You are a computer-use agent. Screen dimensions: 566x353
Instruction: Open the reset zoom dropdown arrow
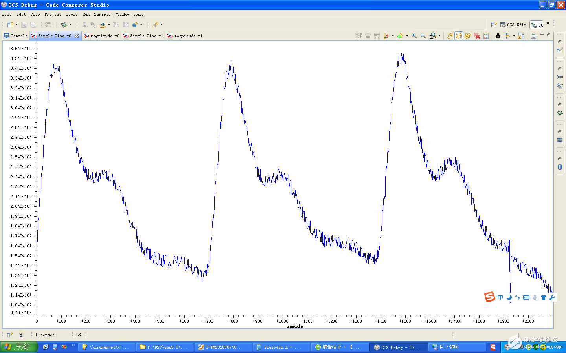(439, 36)
